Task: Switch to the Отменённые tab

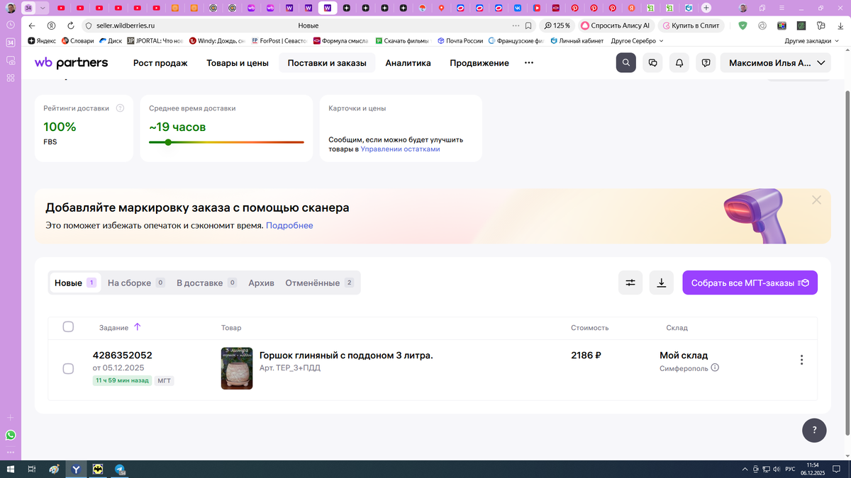Action: click(x=319, y=283)
